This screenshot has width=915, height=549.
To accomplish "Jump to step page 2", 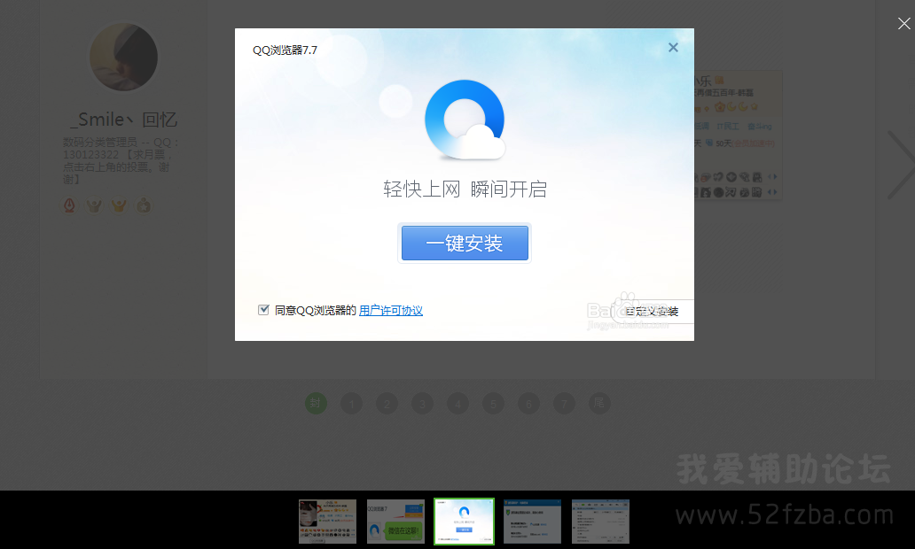I will 387,403.
